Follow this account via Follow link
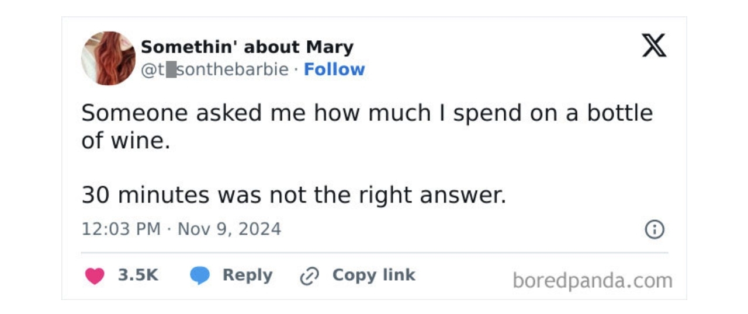The image size is (748, 314). tap(334, 69)
